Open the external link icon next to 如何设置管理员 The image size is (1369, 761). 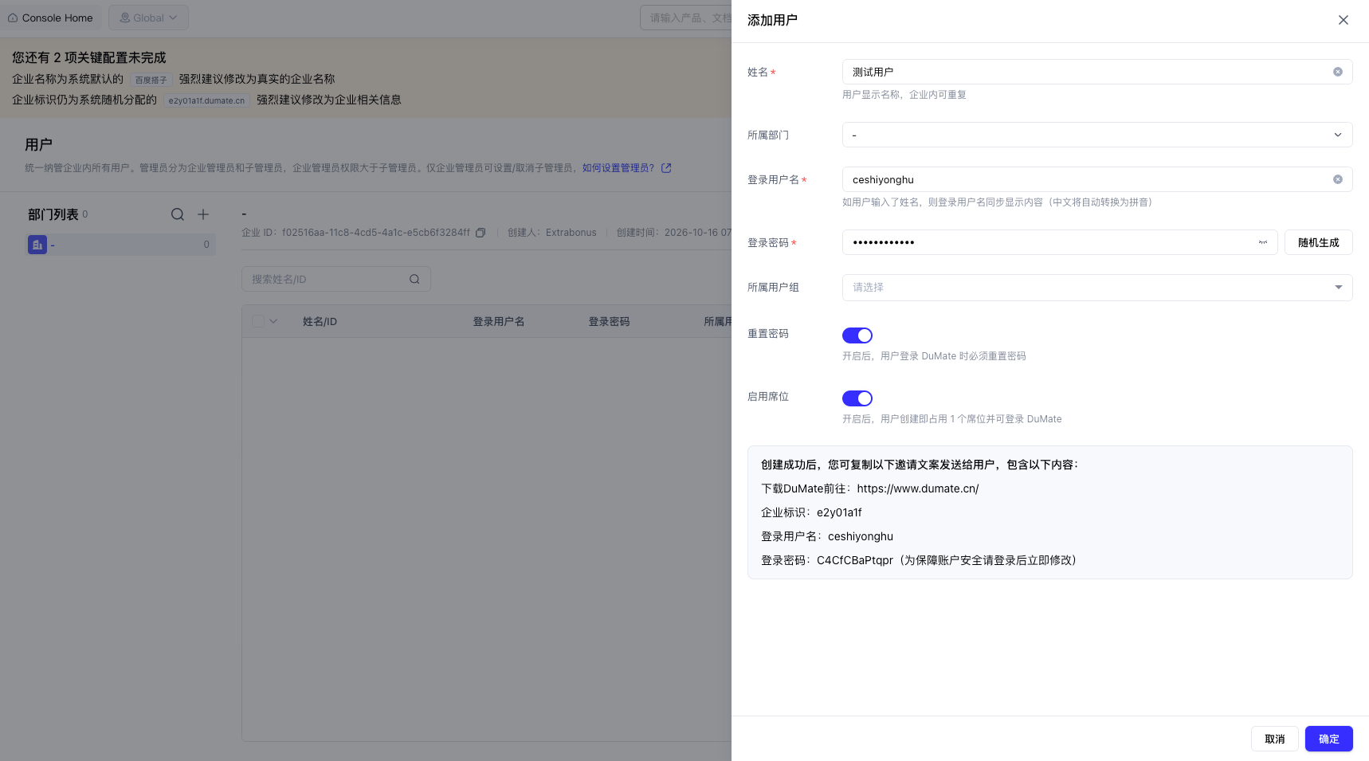click(x=666, y=168)
